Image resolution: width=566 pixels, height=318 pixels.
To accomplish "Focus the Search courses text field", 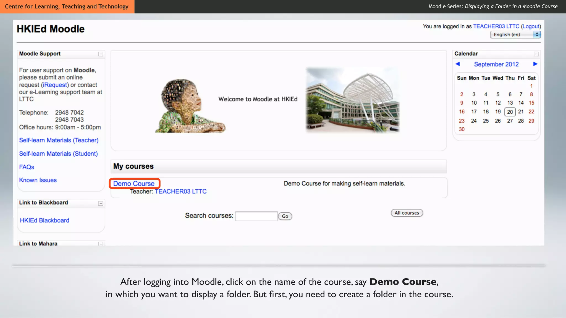I will [x=256, y=216].
